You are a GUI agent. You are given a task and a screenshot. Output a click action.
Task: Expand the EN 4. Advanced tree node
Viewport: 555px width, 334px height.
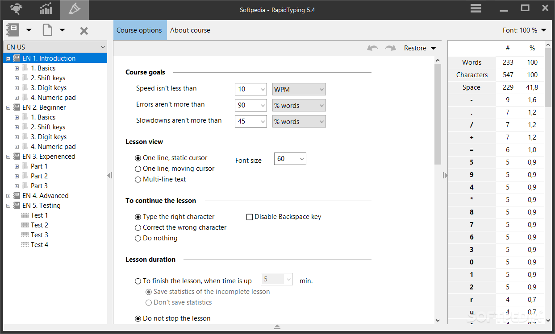point(8,196)
